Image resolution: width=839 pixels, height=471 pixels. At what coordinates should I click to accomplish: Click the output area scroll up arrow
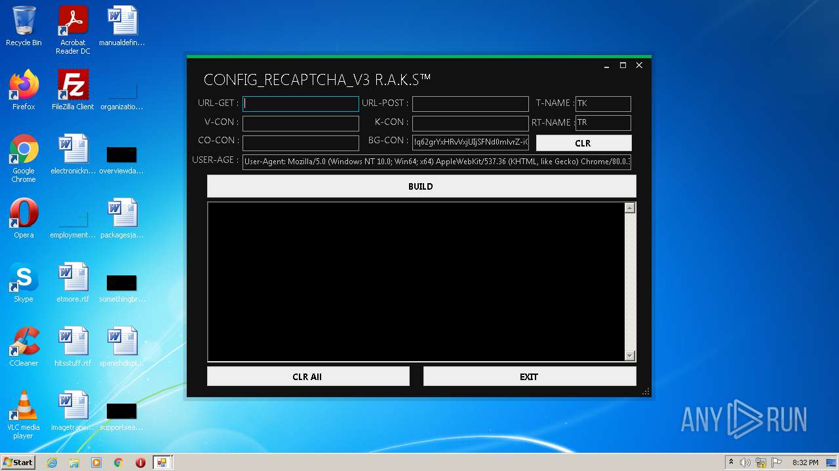click(630, 208)
